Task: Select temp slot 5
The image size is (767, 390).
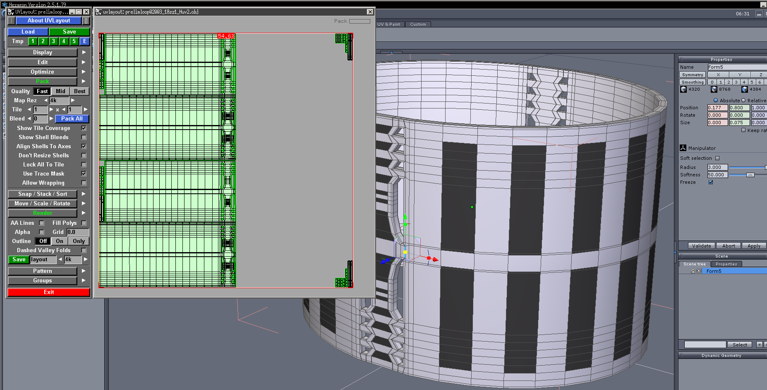Action: [x=74, y=41]
